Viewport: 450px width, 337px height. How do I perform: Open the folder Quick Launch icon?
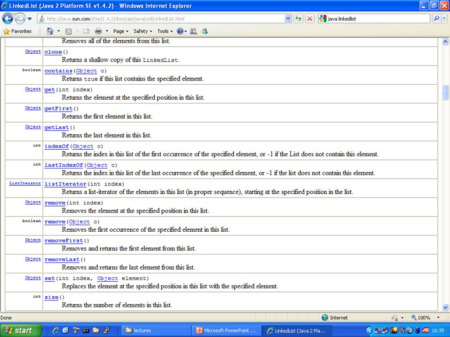pos(96,330)
